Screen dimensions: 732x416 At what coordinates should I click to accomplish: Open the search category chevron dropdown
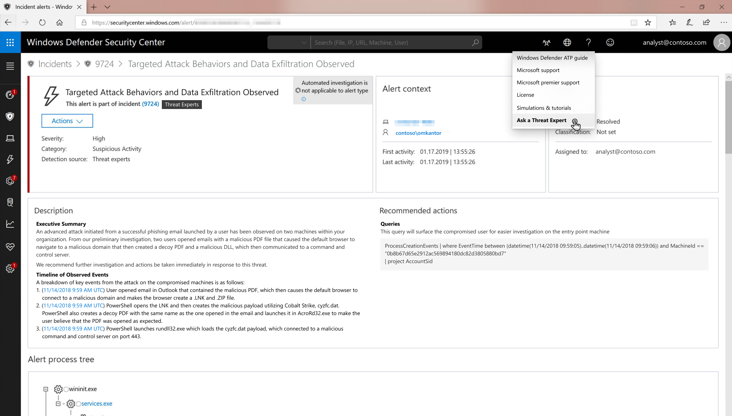click(x=304, y=42)
